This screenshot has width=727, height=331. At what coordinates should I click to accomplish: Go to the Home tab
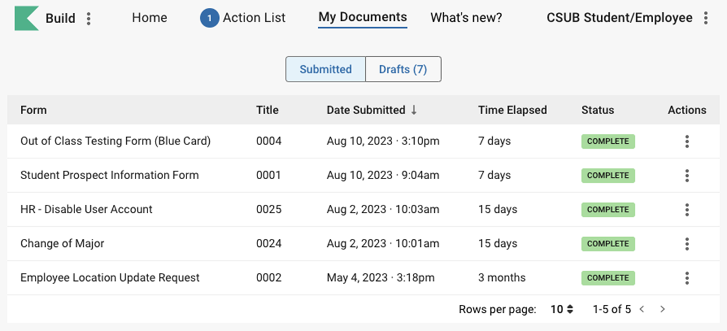[149, 18]
